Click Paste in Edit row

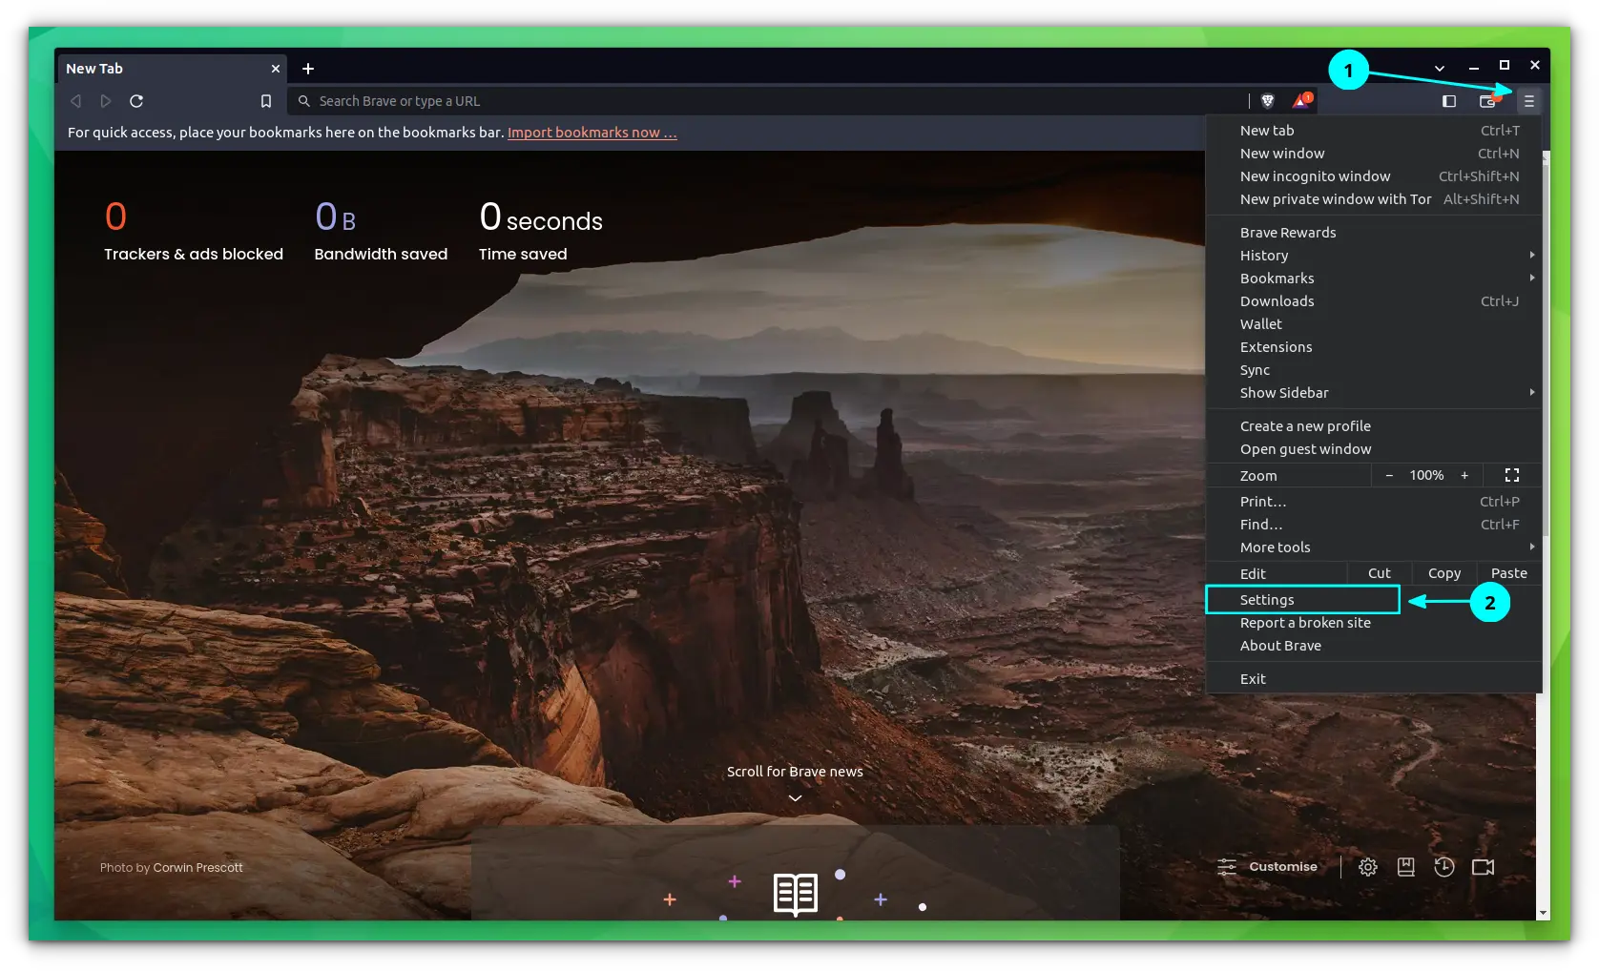[1509, 573]
